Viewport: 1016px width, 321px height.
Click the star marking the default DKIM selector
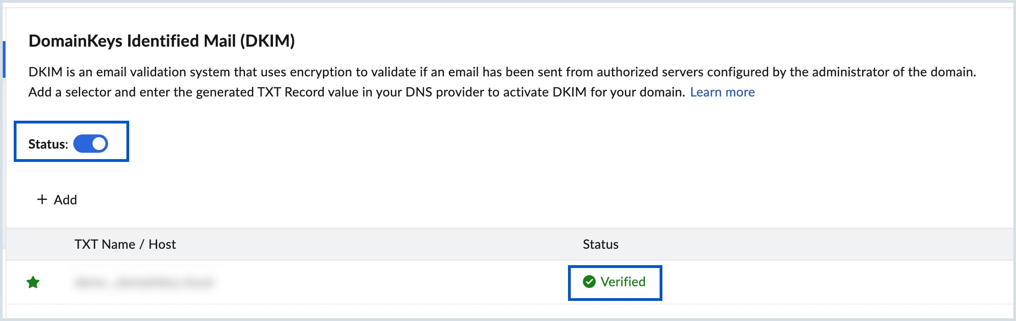(x=32, y=283)
